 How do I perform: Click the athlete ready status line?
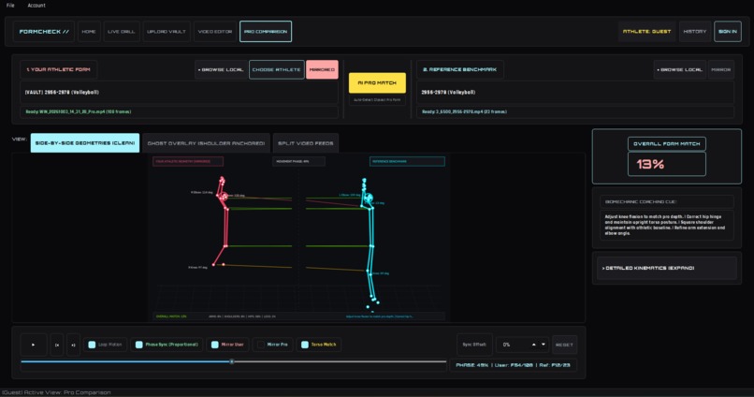(x=179, y=111)
